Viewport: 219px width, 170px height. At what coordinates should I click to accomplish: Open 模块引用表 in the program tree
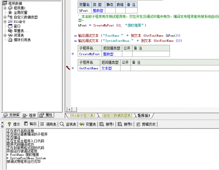coord(22,40)
